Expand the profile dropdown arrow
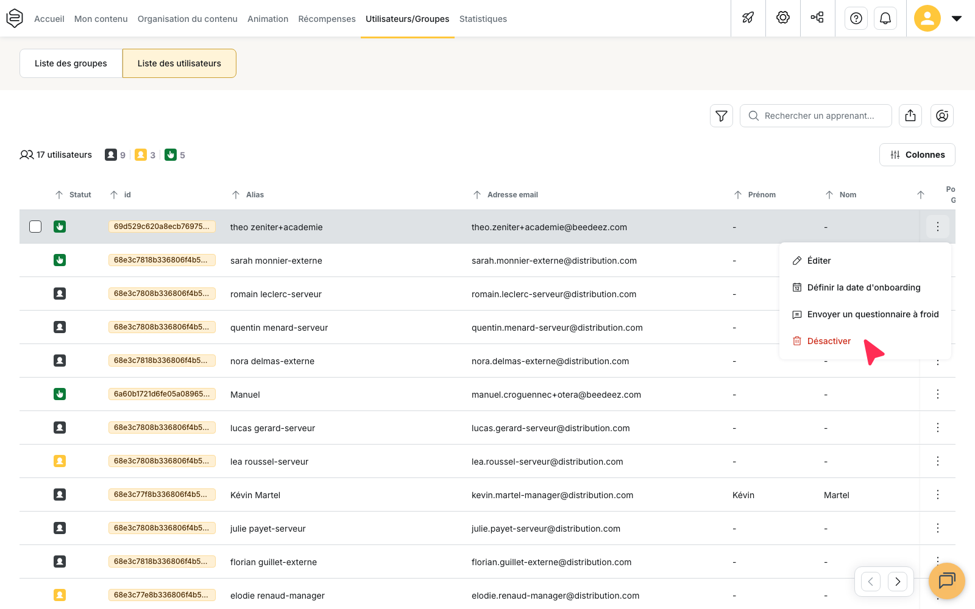The image size is (975, 609). point(957,18)
